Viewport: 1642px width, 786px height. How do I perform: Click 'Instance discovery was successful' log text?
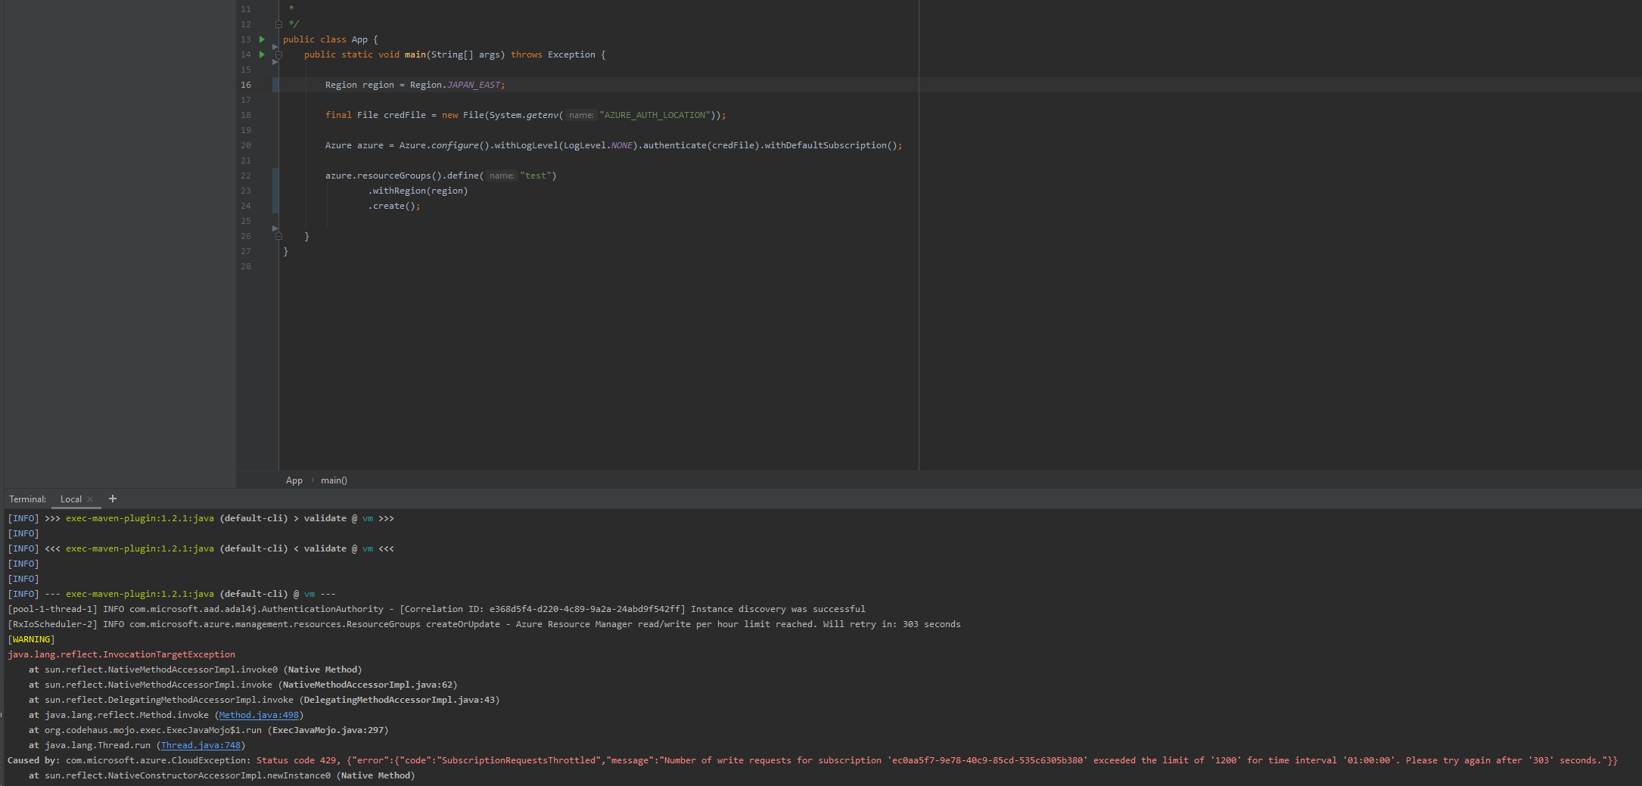pyautogui.click(x=778, y=609)
